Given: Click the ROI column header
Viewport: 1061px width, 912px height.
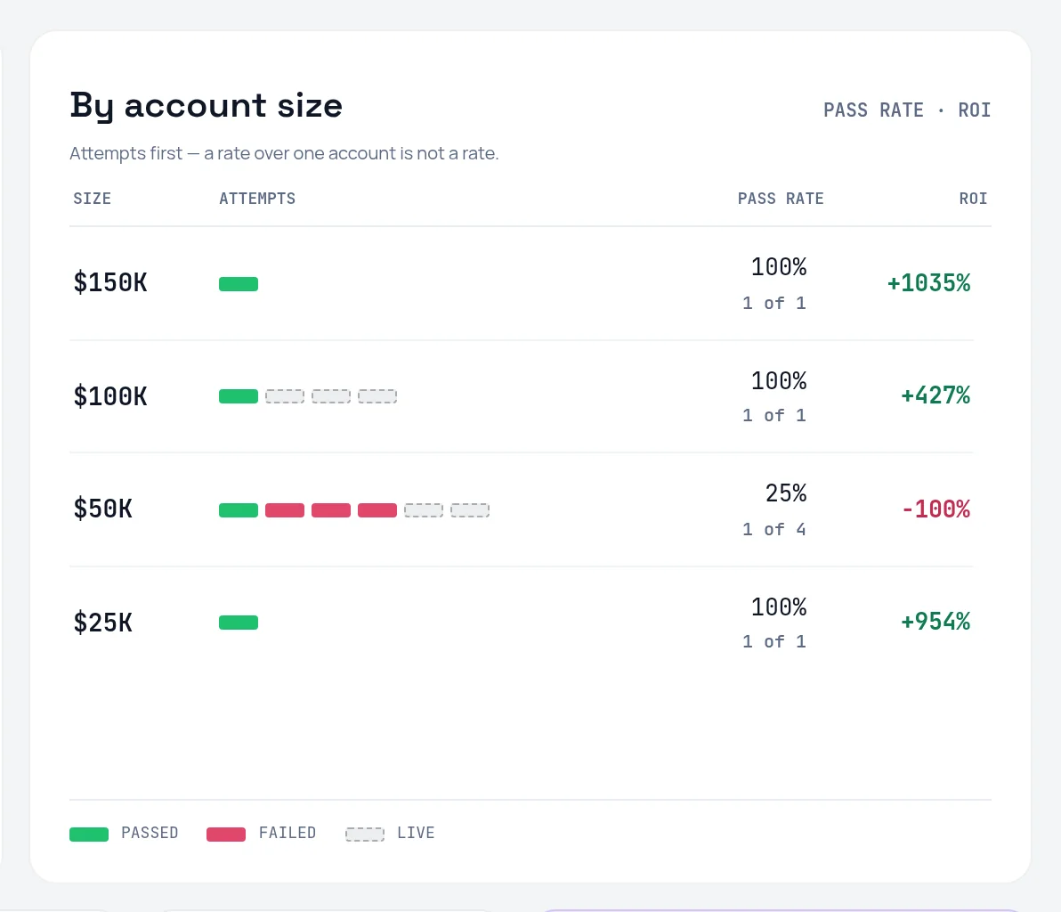Looking at the screenshot, I should (973, 199).
